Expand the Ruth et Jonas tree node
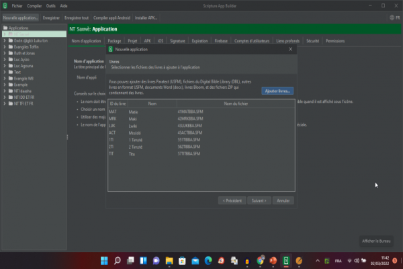This screenshot has height=269, width=403. click(x=5, y=52)
